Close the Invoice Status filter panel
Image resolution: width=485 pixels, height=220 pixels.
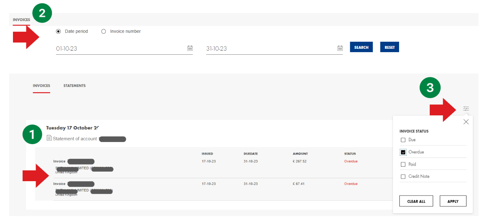(466, 122)
